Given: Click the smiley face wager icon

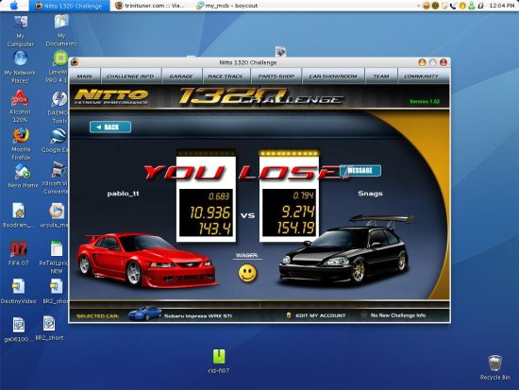Looking at the screenshot, I should pyautogui.click(x=247, y=273).
